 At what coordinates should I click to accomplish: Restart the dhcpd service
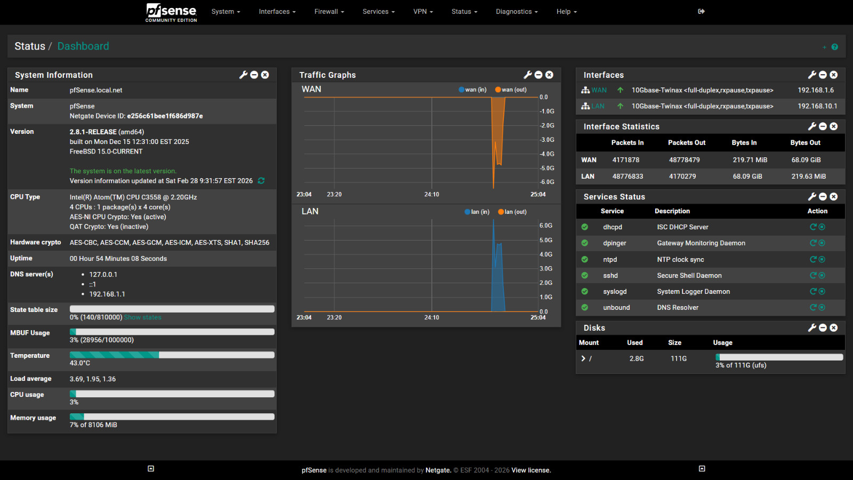[813, 227]
